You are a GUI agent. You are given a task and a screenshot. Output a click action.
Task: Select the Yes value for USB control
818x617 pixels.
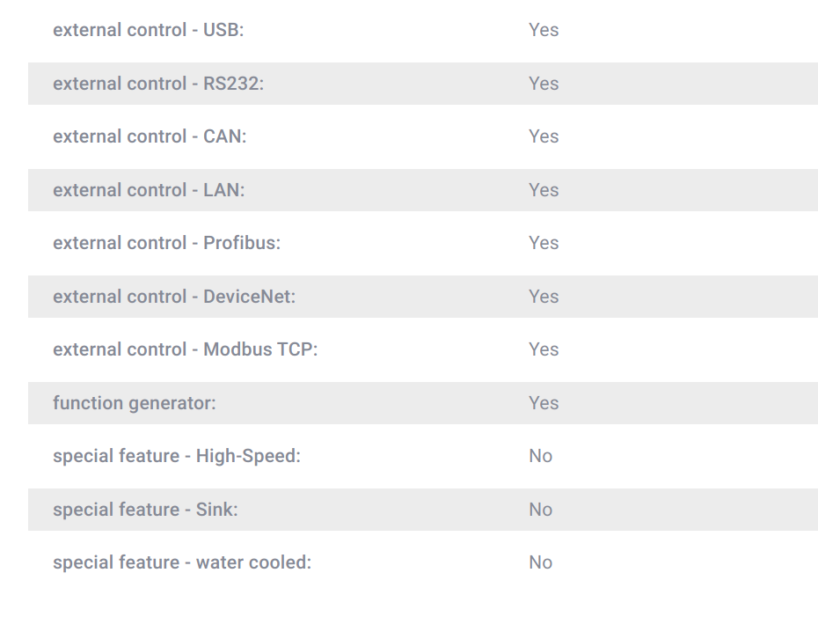544,30
